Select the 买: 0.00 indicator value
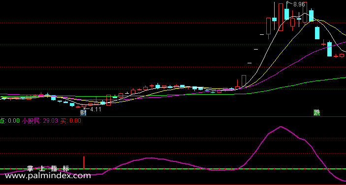 coord(70,121)
